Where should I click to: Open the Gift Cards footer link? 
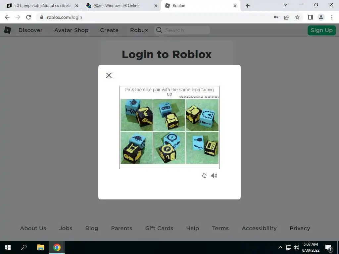click(159, 228)
